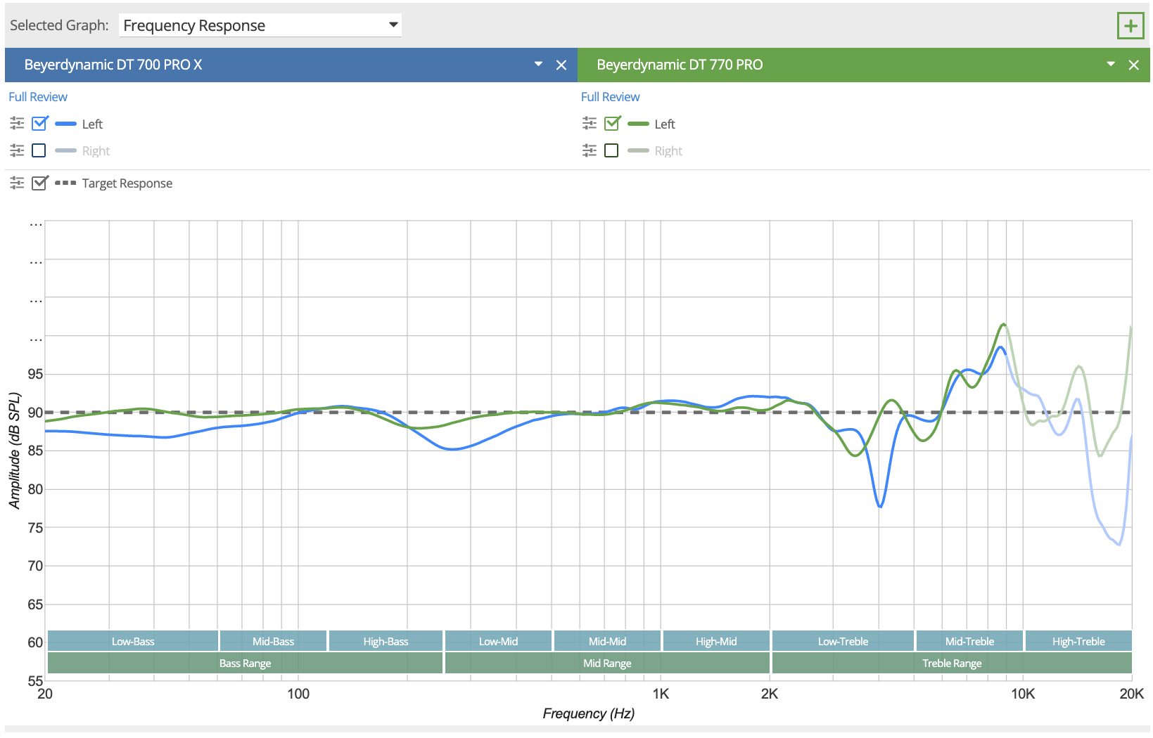Click the green Left line swatch
The width and height of the screenshot is (1153, 738).
(x=638, y=124)
